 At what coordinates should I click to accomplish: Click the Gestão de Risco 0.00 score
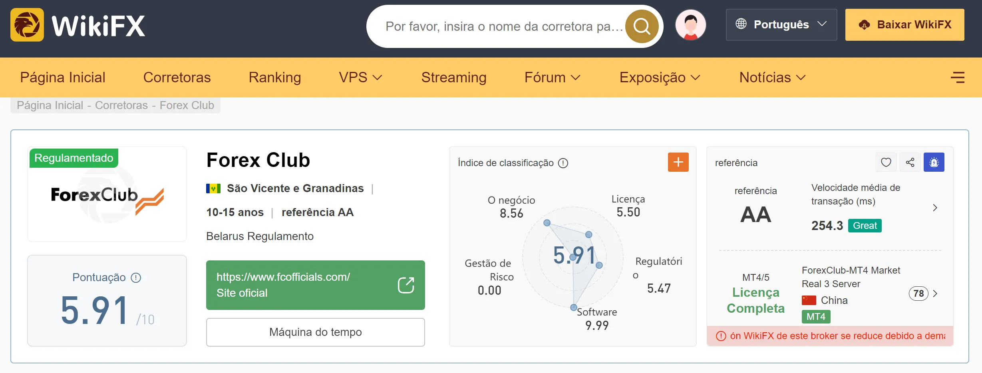(489, 277)
